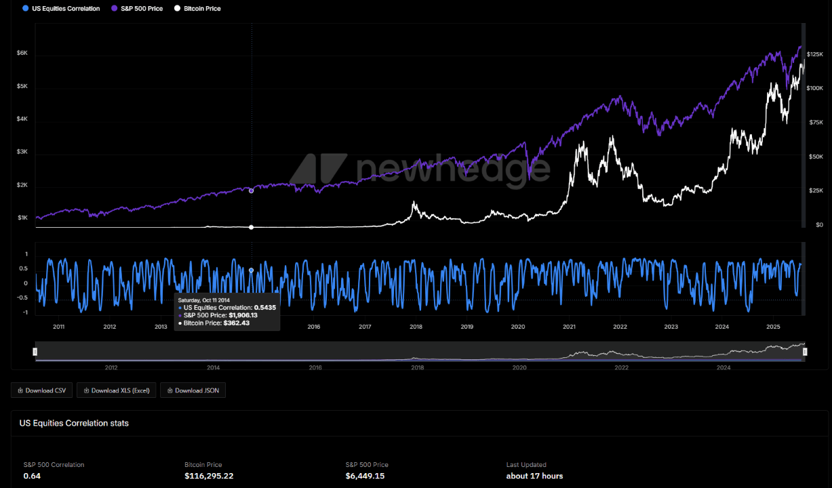The width and height of the screenshot is (832, 488).
Task: Toggle the Bitcoin Price series label
Action: tap(202, 9)
